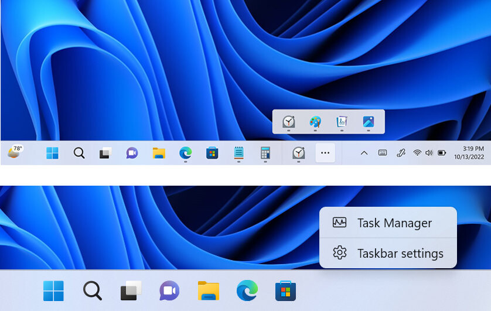
Task: Open the weather widget showing 78°
Action: [x=16, y=152]
